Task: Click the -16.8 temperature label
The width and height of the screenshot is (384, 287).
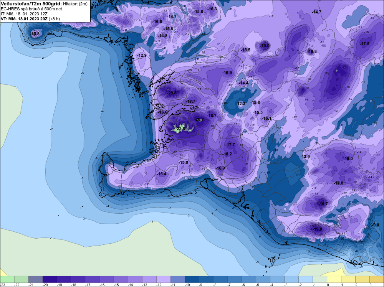Action: 312,51
